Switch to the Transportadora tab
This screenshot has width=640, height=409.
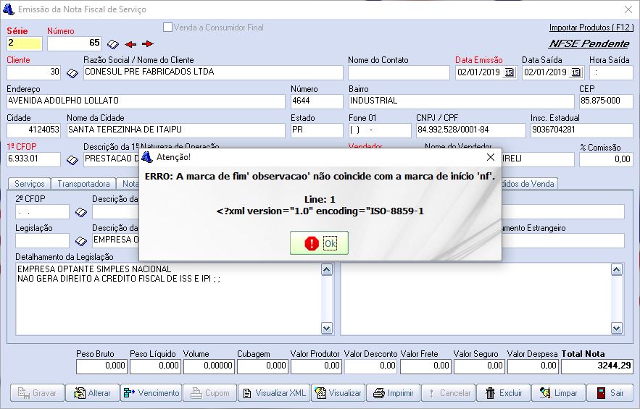[83, 184]
